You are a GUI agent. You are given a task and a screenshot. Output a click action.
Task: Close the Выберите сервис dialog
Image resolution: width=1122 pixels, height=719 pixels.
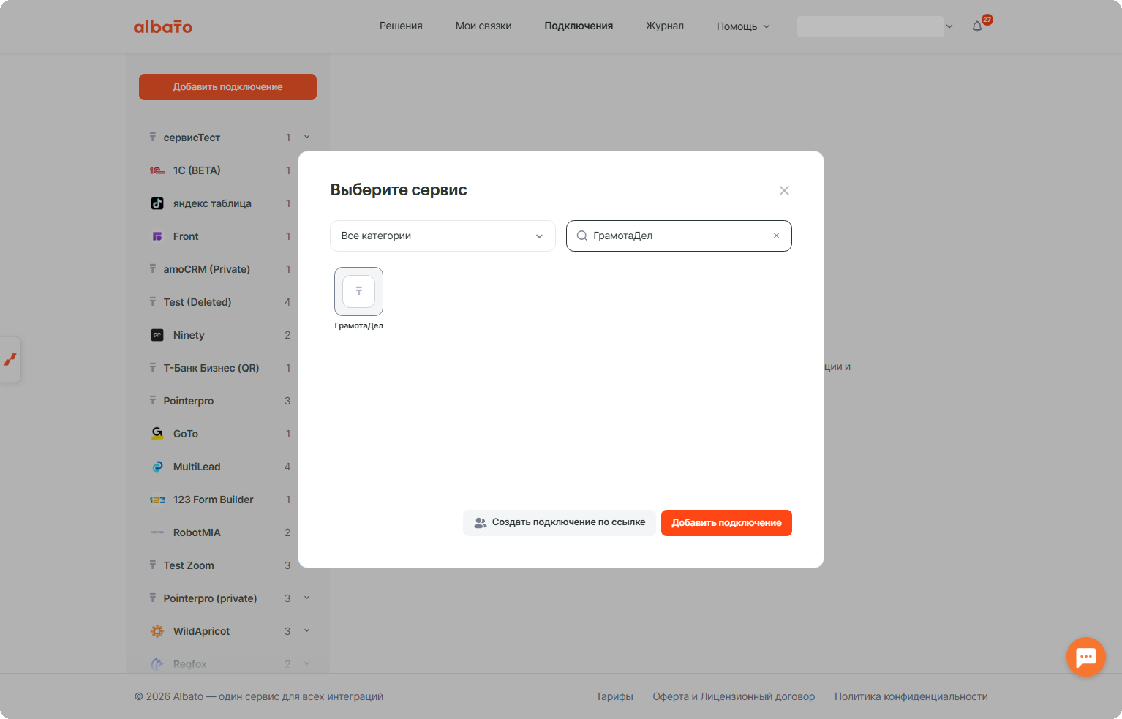784,191
